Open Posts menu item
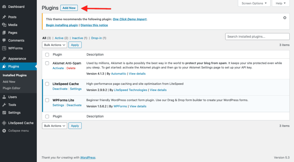The height and width of the screenshot is (162, 294). 12,17
